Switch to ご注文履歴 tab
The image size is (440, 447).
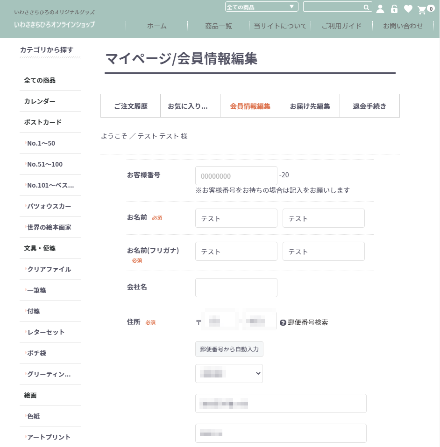click(x=131, y=106)
